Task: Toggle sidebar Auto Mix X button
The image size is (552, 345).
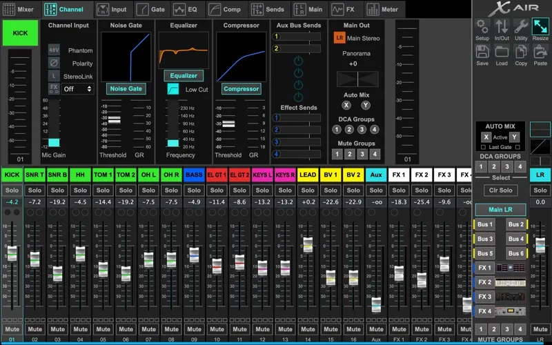Action: point(486,137)
